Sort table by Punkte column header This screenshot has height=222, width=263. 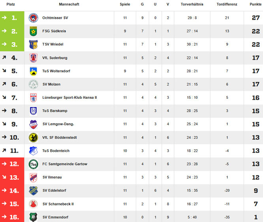click(255, 4)
